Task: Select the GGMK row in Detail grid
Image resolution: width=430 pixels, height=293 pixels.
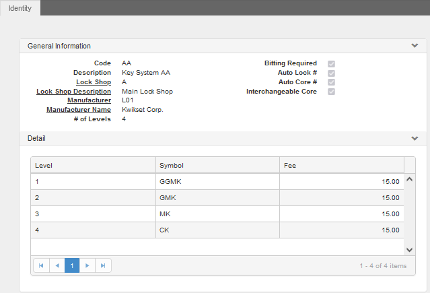Action: coord(217,181)
